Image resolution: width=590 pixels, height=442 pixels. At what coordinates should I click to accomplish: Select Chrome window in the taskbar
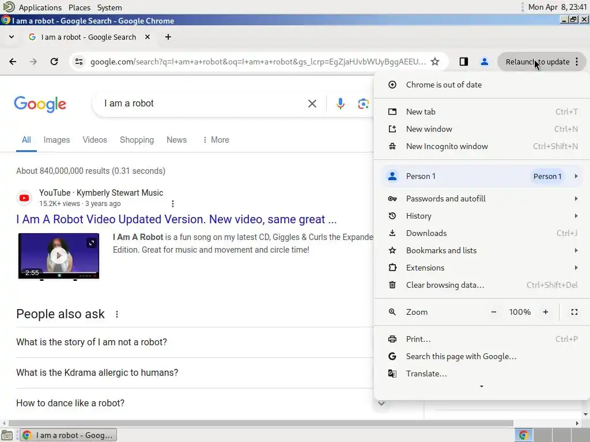[68, 435]
